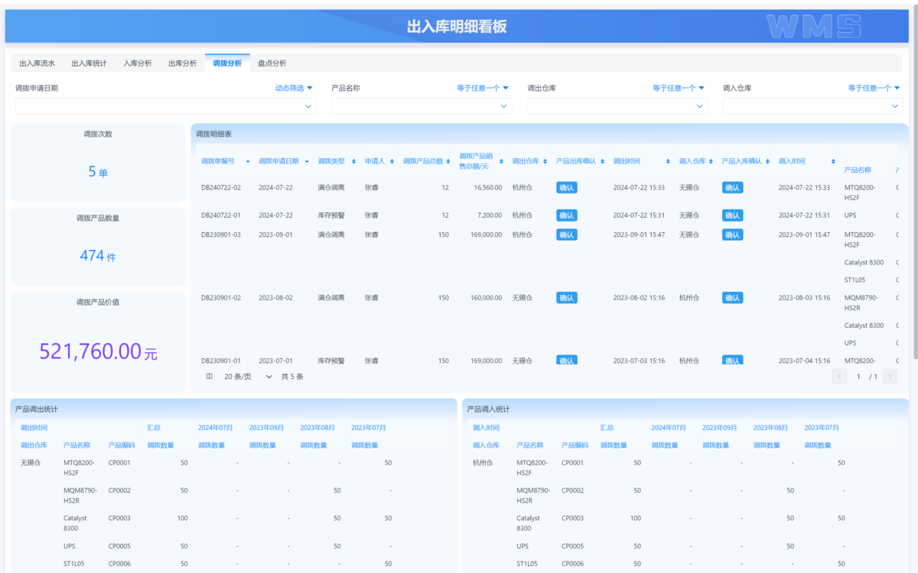Image resolution: width=918 pixels, height=573 pixels.
Task: Click the next page arrow in pagination
Action: pos(889,376)
